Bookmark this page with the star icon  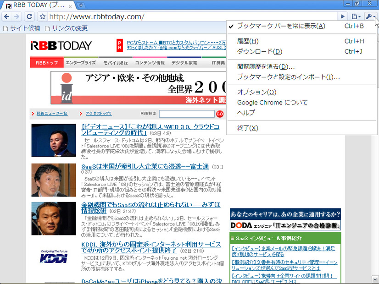[43, 16]
